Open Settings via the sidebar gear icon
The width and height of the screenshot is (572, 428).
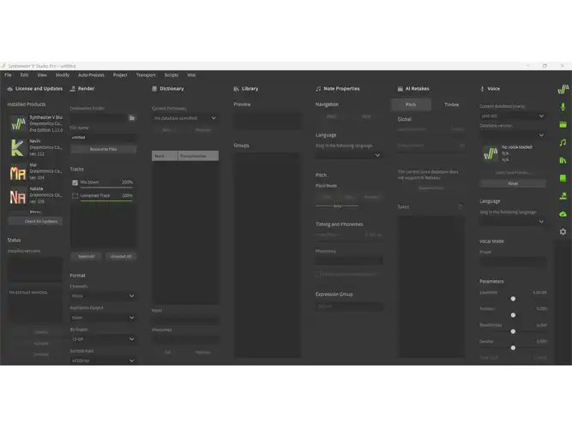point(563,232)
